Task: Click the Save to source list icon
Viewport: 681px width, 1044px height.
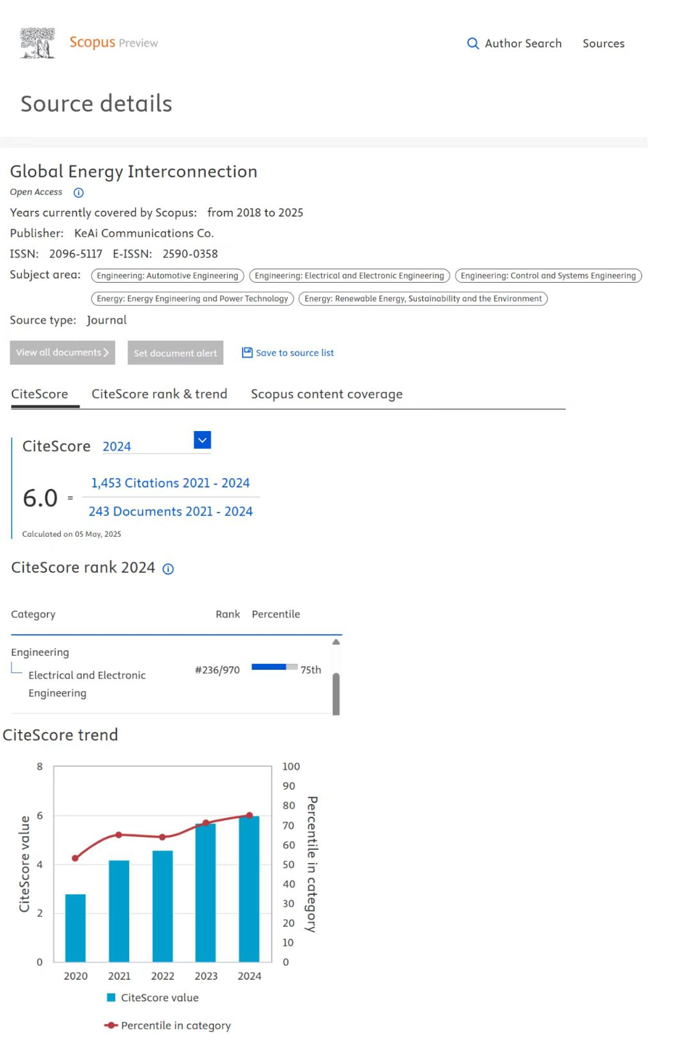Action: (247, 353)
